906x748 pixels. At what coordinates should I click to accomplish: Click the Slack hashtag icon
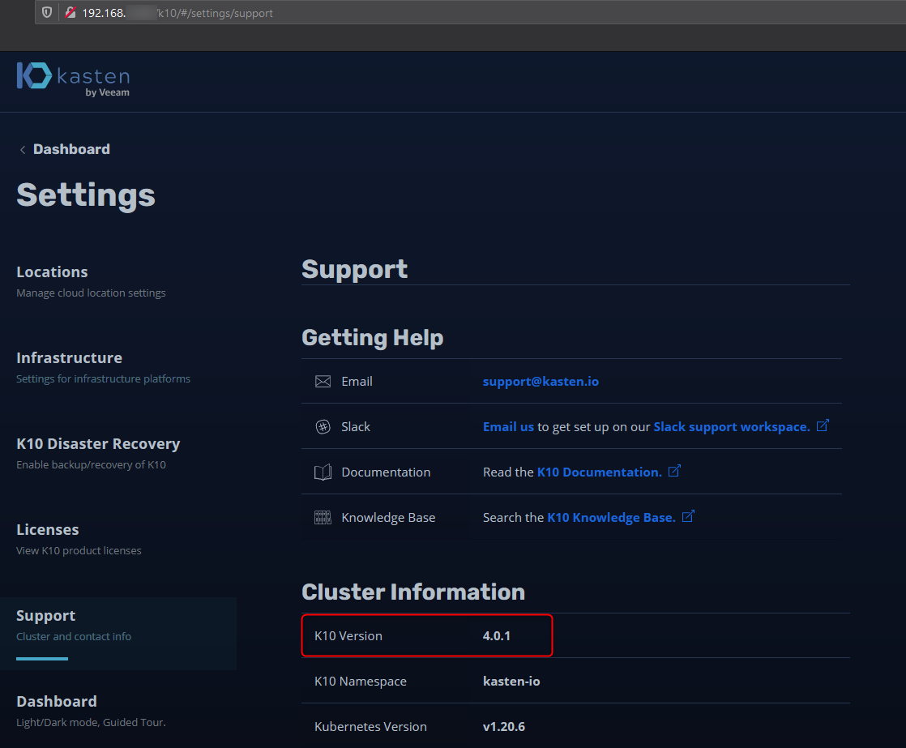point(323,427)
